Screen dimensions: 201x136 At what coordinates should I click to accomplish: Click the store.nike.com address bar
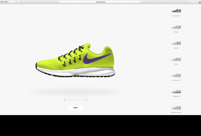point(100,2)
